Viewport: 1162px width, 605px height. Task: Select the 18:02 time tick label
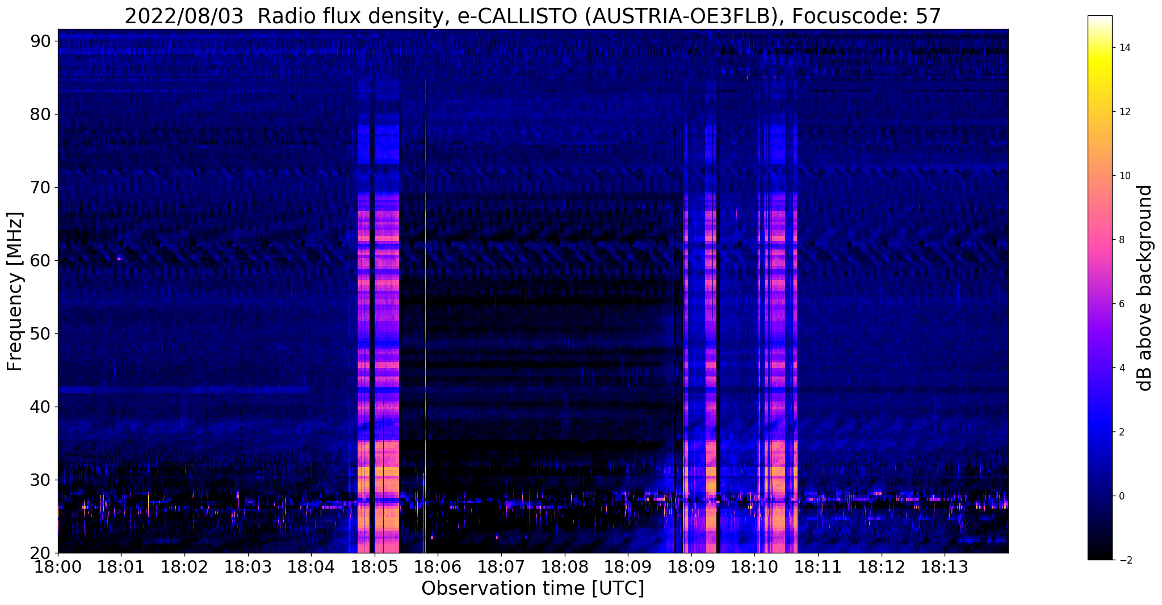184,567
